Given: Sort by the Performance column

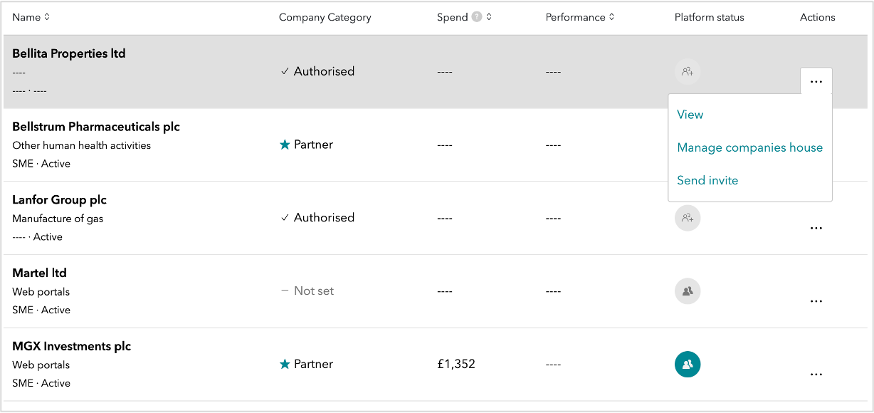Looking at the screenshot, I should point(580,17).
